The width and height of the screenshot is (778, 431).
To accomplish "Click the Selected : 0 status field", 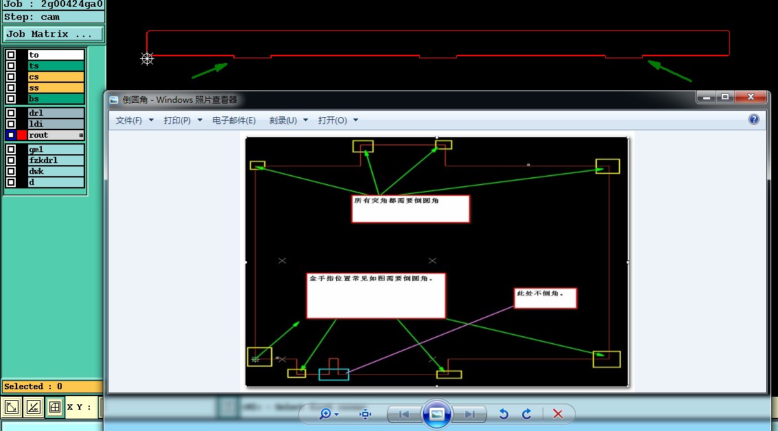I will pyautogui.click(x=52, y=386).
